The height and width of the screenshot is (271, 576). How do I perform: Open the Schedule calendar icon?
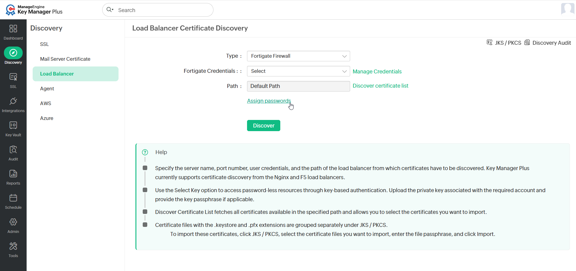pos(13,198)
